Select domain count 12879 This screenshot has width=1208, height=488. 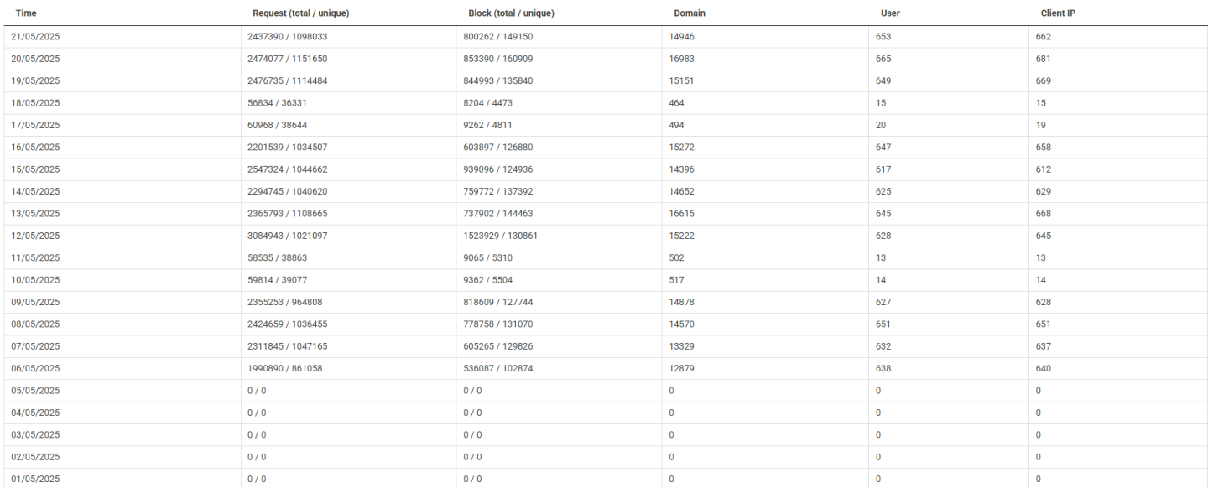(682, 368)
